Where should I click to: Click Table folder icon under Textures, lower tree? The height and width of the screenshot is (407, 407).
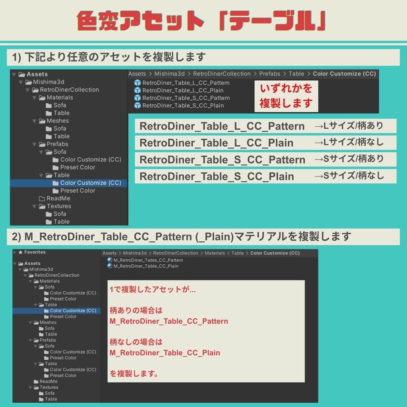coord(41,399)
